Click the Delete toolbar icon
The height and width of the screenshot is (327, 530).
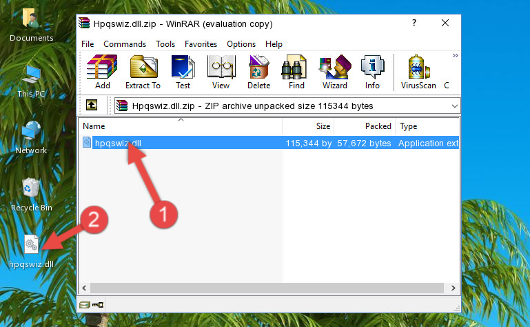(x=258, y=72)
